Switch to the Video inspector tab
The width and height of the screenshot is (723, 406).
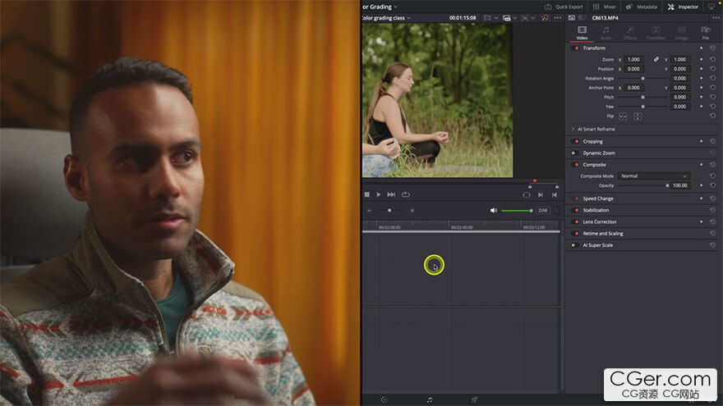(x=582, y=33)
